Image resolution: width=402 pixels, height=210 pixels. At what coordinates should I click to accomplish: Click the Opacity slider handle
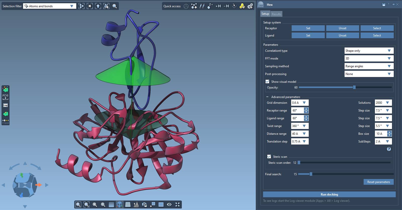354,87
